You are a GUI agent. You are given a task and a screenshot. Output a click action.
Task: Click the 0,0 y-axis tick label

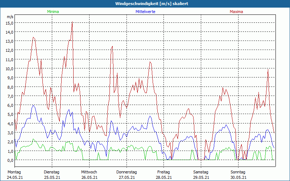9,160
